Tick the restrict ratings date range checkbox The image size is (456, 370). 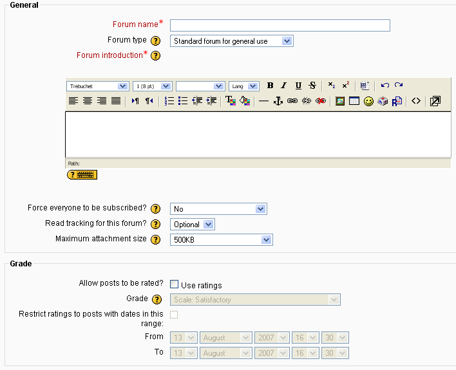(x=174, y=315)
